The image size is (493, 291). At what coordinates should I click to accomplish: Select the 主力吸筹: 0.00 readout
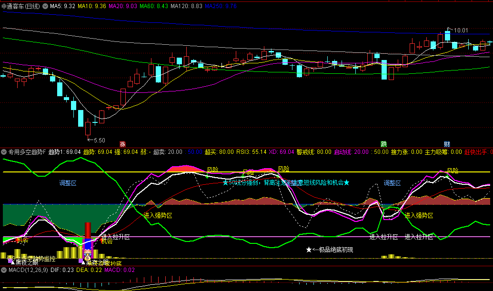click(443, 152)
